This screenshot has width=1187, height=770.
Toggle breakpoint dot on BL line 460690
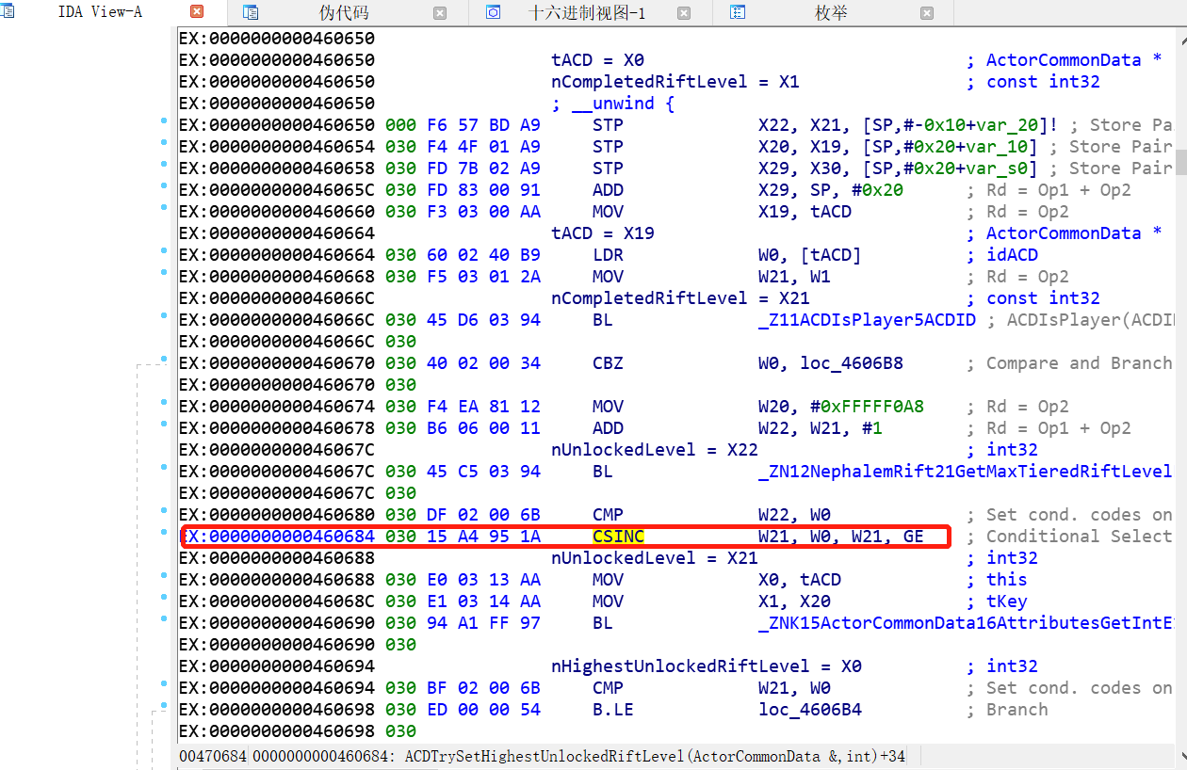coord(164,619)
